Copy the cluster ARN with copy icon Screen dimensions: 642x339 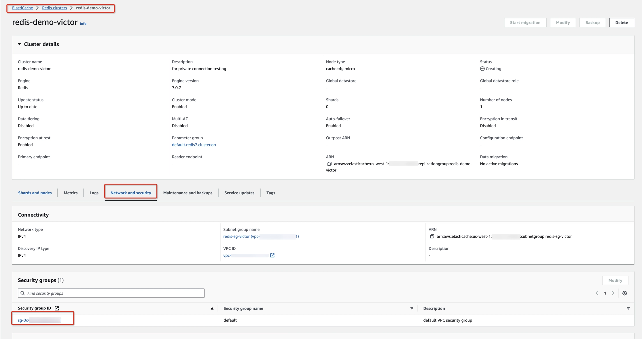(329, 164)
